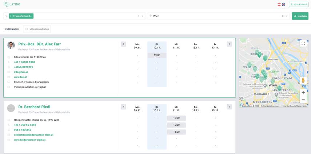Click the Wien location input field
This screenshot has width=311, height=154.
(215, 16)
